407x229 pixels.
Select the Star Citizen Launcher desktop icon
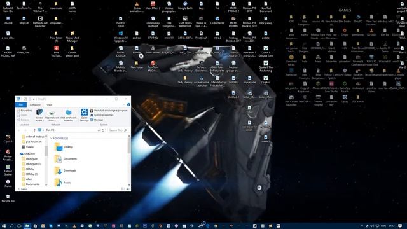click(x=291, y=101)
